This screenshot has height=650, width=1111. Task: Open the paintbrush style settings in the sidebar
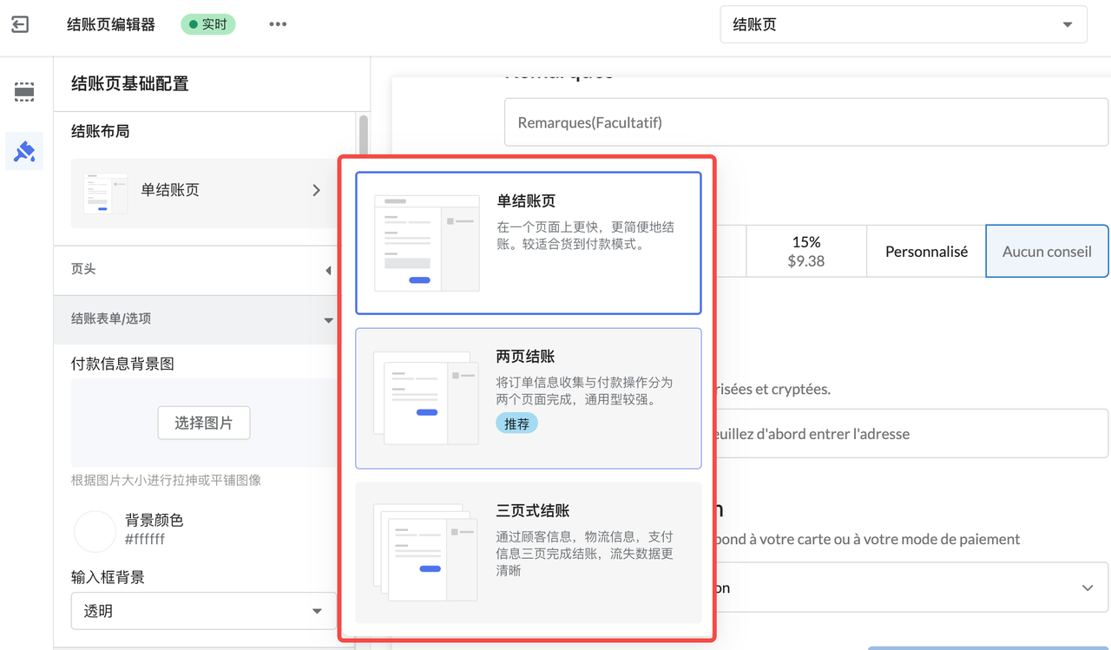23,150
